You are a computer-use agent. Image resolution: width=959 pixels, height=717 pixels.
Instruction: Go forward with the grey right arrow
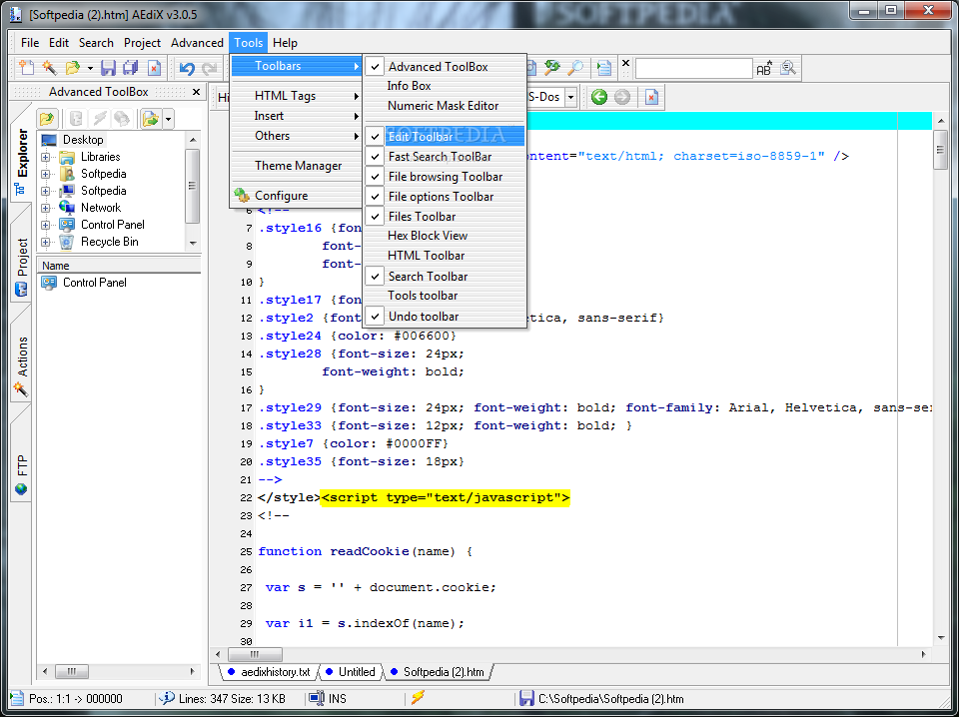(x=622, y=97)
